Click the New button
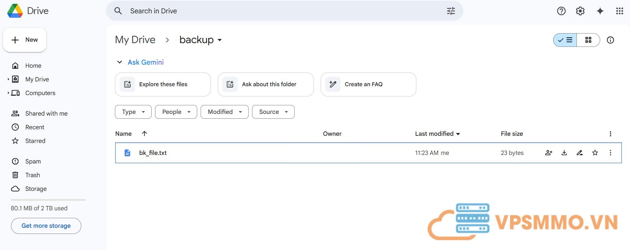Image resolution: width=630 pixels, height=250 pixels. (x=25, y=40)
